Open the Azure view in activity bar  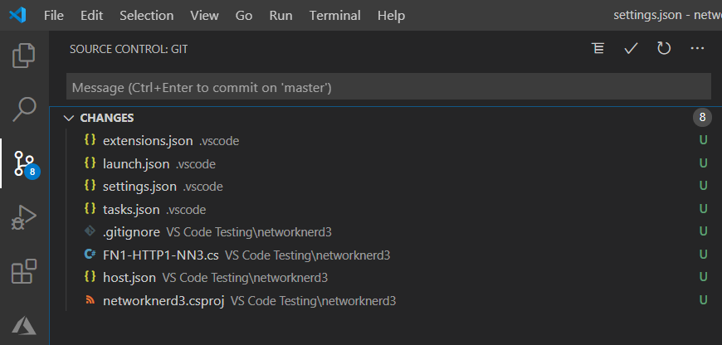pos(23,326)
